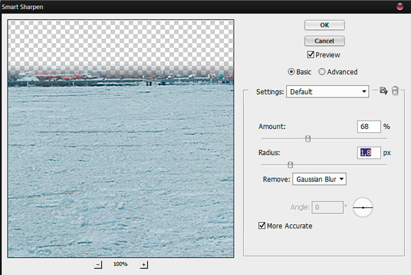Zoom in preview with plus button
This screenshot has height=275, width=411.
point(144,265)
